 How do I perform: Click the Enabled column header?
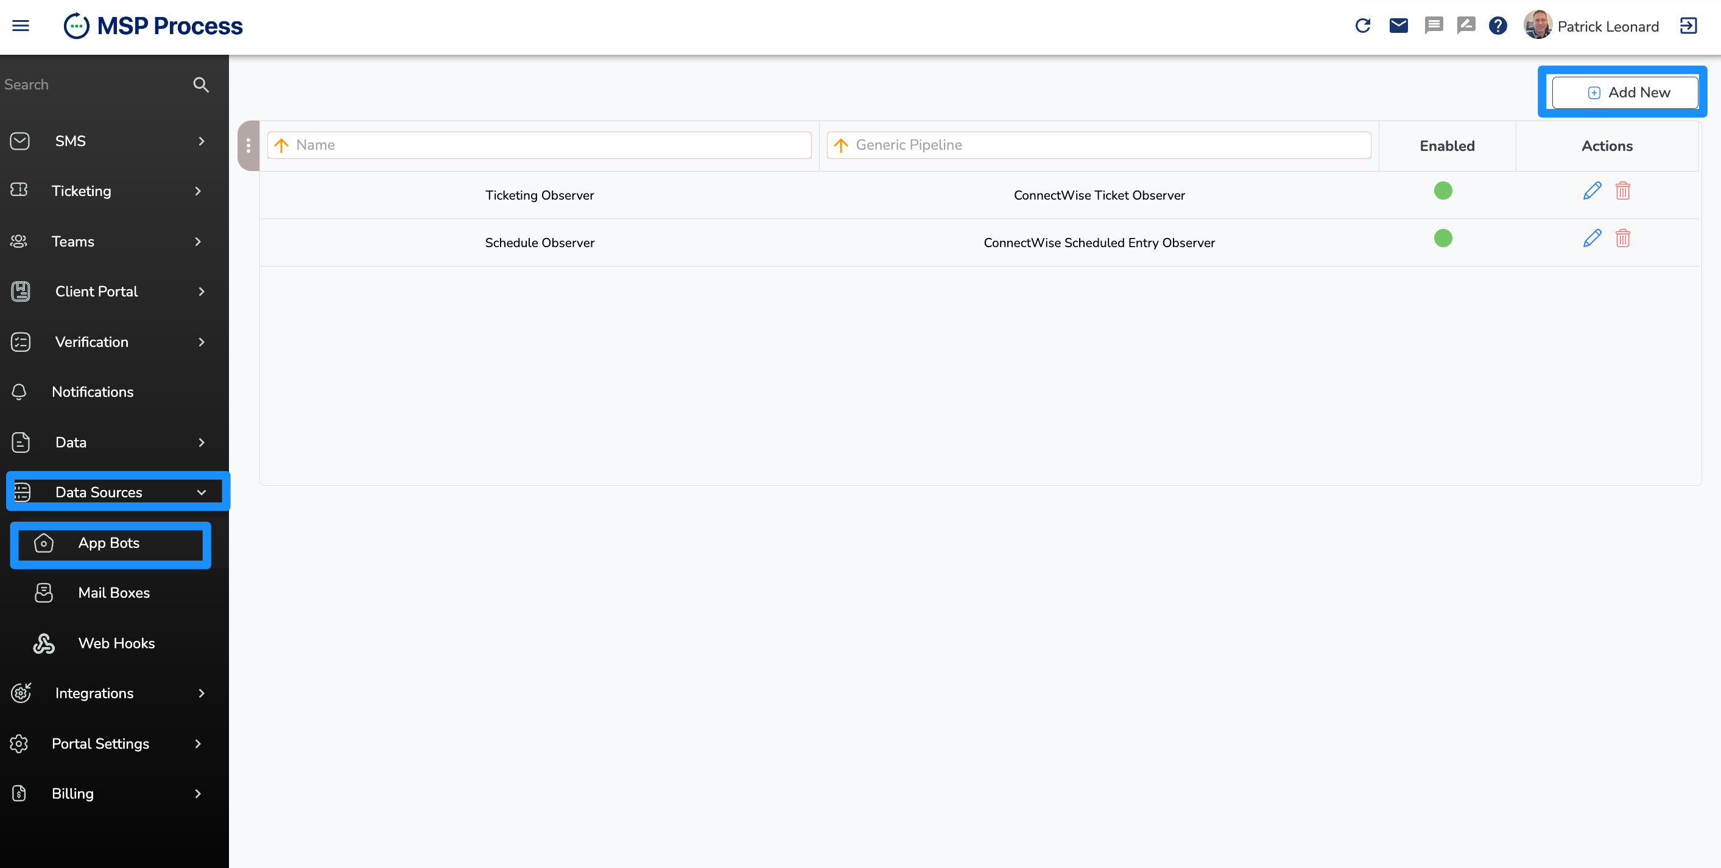pos(1446,145)
